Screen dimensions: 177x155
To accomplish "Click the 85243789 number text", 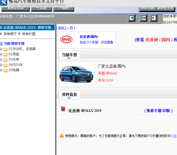I will pos(170,22).
